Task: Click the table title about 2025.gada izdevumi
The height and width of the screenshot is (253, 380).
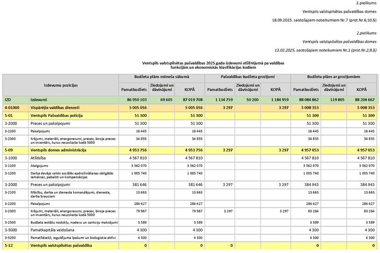Action: 213,66
